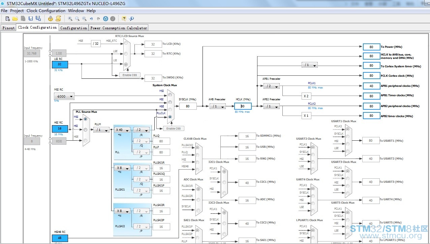430x244 pixels.
Task: Open the APB1 Prescaler /2 dropdown
Action: pyautogui.click(x=272, y=86)
